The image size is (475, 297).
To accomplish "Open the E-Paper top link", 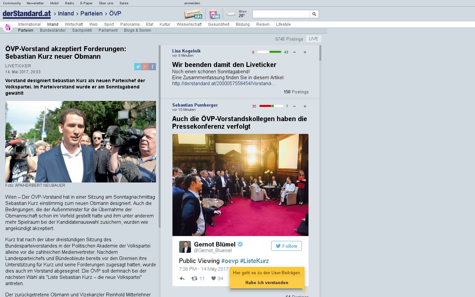I will point(86,3).
